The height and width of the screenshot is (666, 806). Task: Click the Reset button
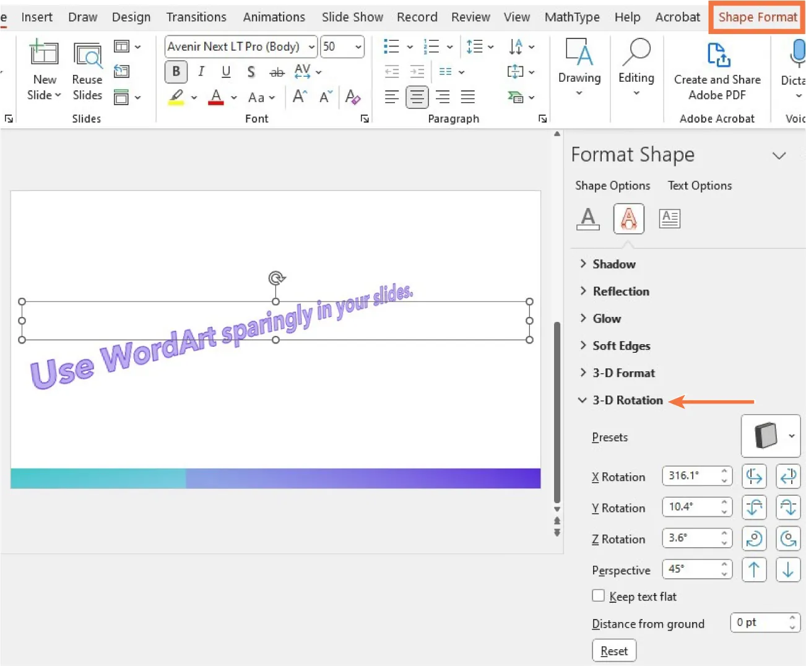(613, 650)
